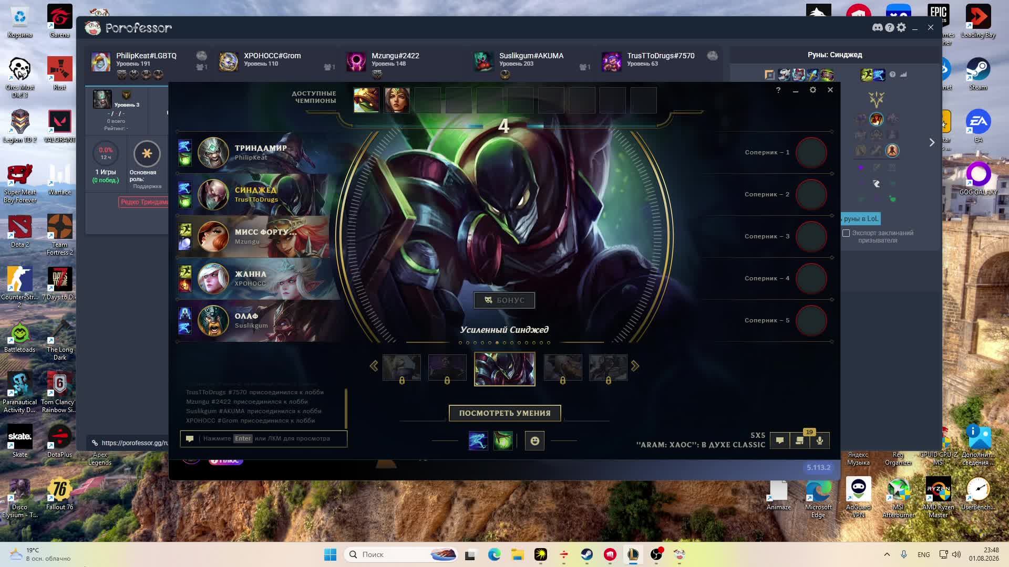Screen dimensions: 1009x567
Task: Click Триндамир's first summoner spell icon
Action: (x=184, y=145)
